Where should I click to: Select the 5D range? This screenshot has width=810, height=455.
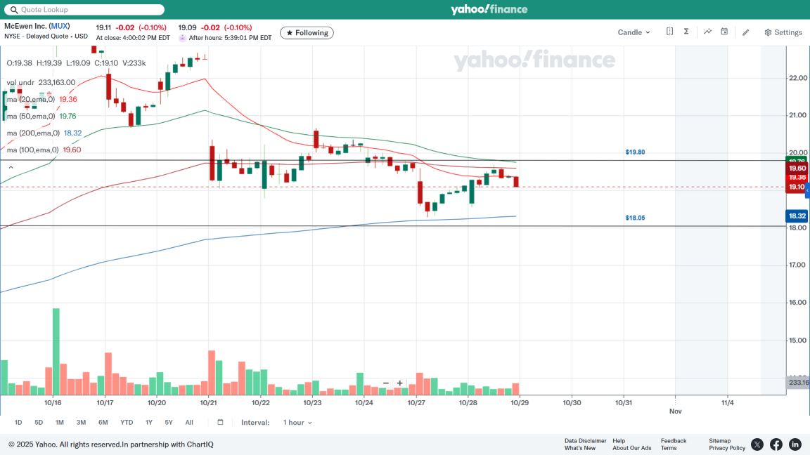pos(39,423)
